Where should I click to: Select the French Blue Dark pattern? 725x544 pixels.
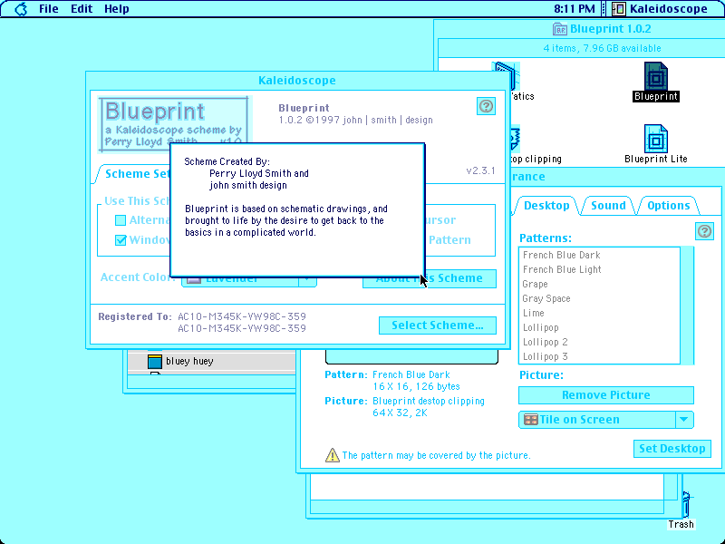click(599, 255)
